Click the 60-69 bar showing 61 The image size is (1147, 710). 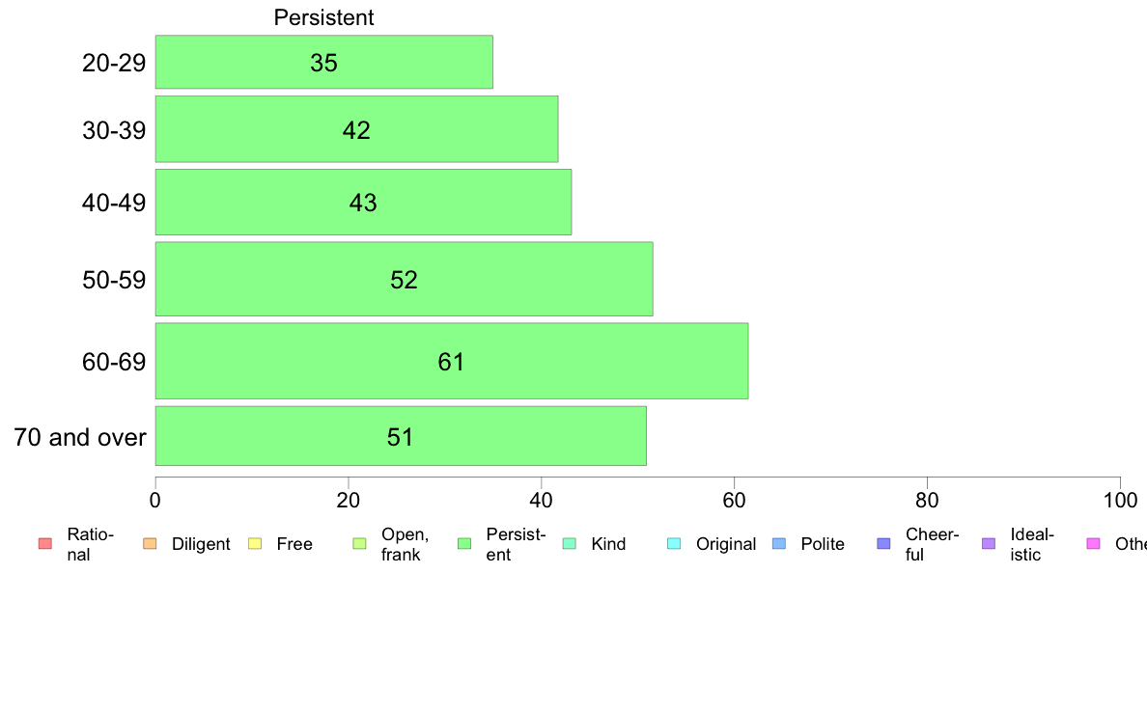pyautogui.click(x=451, y=361)
